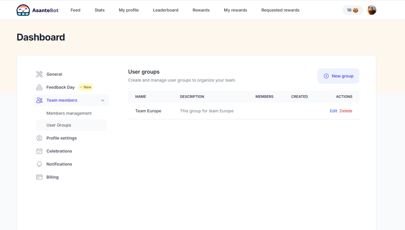Open Requested rewards in navigation

click(280, 10)
